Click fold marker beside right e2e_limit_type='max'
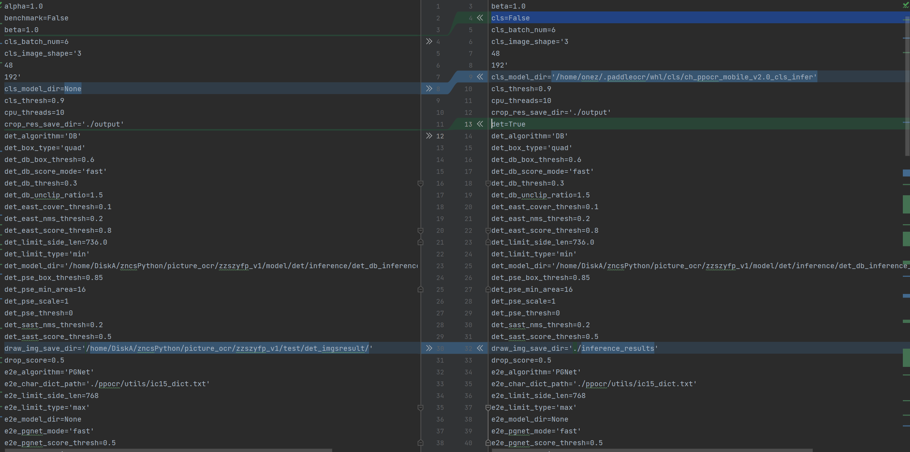The image size is (910, 452). (x=488, y=408)
